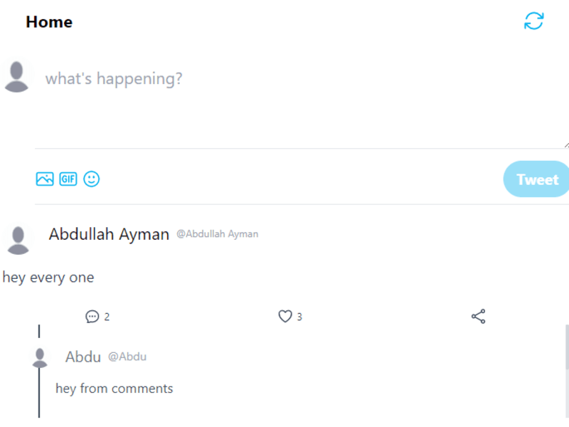This screenshot has height=427, width=569.
Task: Open the GIF picker icon
Action: coord(68,179)
